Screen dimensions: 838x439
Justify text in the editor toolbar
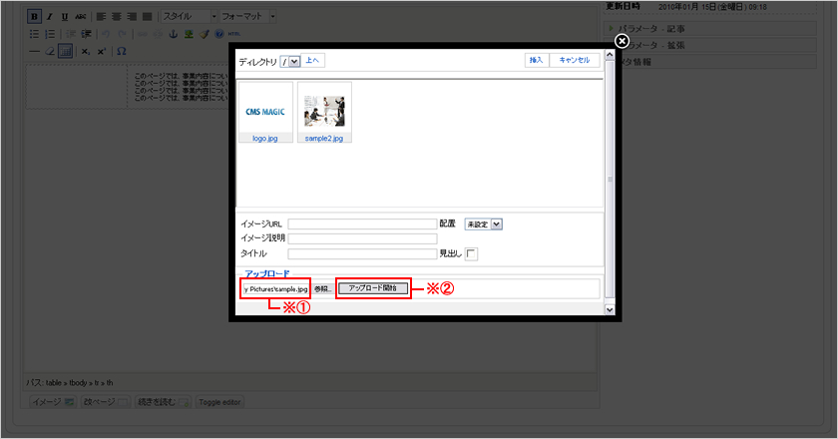pyautogui.click(x=148, y=17)
